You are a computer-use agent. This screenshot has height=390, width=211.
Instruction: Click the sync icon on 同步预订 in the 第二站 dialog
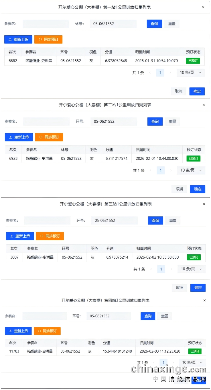(x=40, y=137)
